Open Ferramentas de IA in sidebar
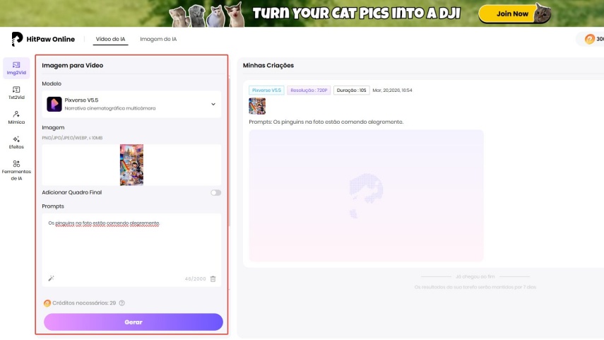 [x=16, y=170]
